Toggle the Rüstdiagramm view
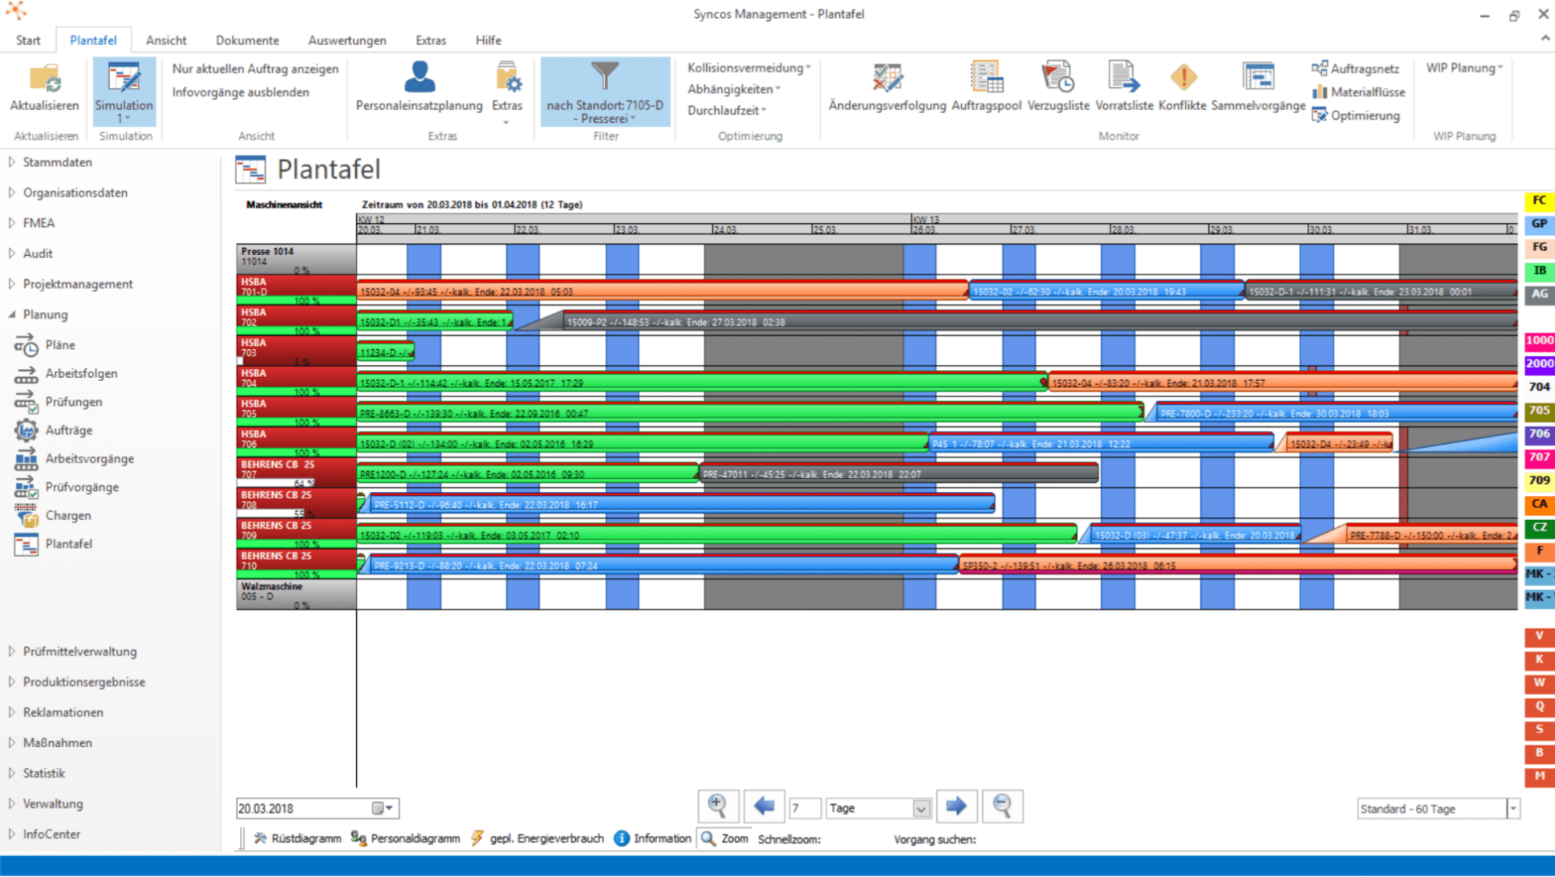 point(297,838)
